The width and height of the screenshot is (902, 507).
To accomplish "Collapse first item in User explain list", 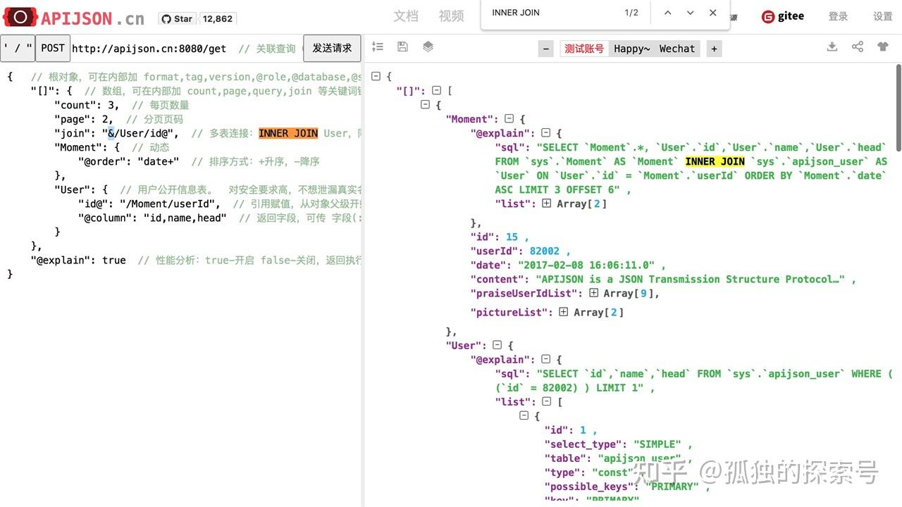I will (524, 415).
